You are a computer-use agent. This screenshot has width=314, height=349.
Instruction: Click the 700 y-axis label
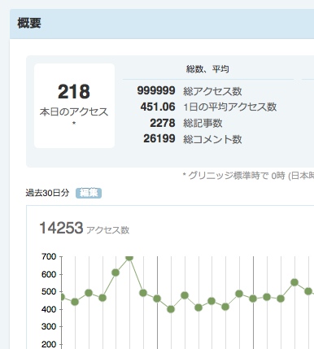tap(49, 256)
